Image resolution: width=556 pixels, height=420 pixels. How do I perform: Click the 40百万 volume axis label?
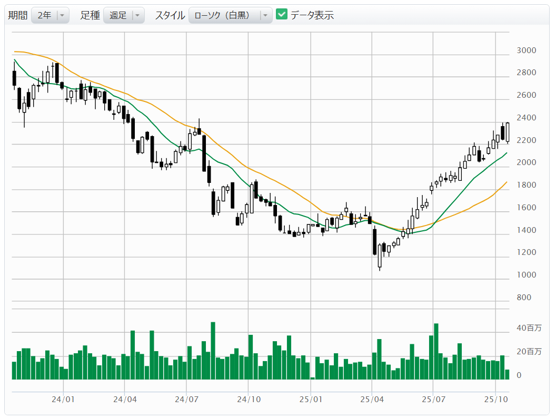coord(528,329)
